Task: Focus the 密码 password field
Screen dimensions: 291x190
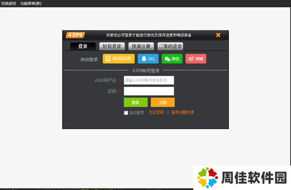Action: [x=149, y=91]
